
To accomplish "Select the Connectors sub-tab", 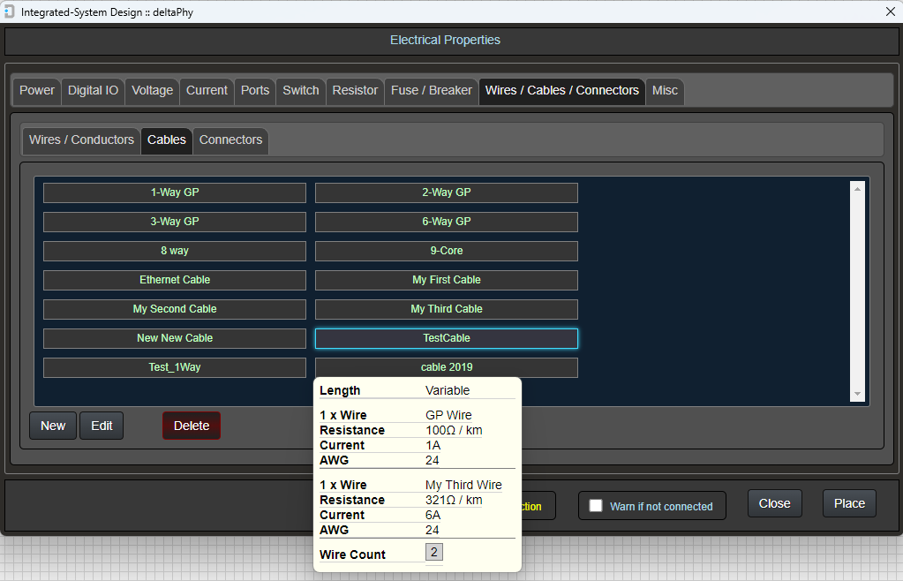I will point(230,140).
